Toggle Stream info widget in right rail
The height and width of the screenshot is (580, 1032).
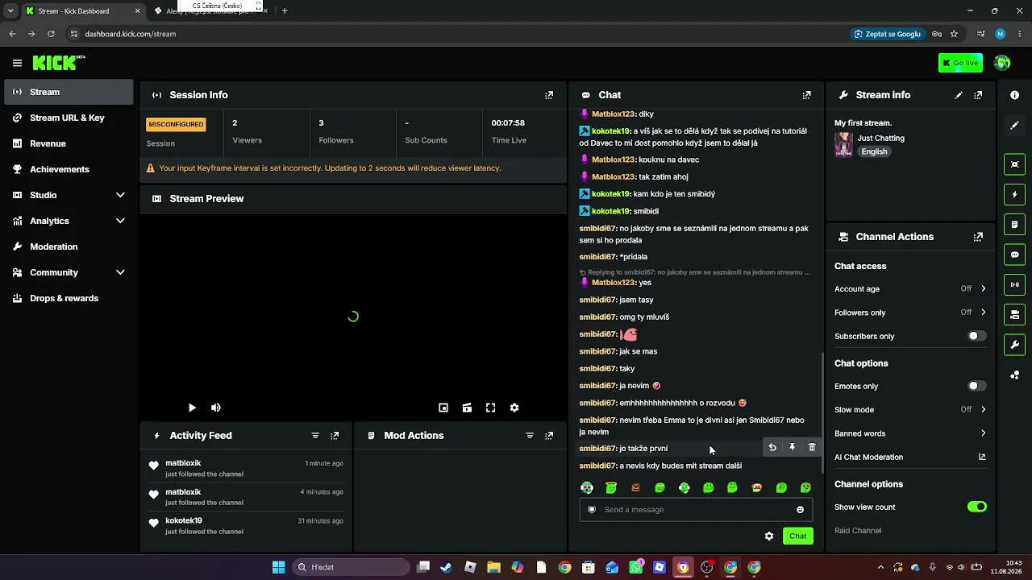pos(1014,345)
